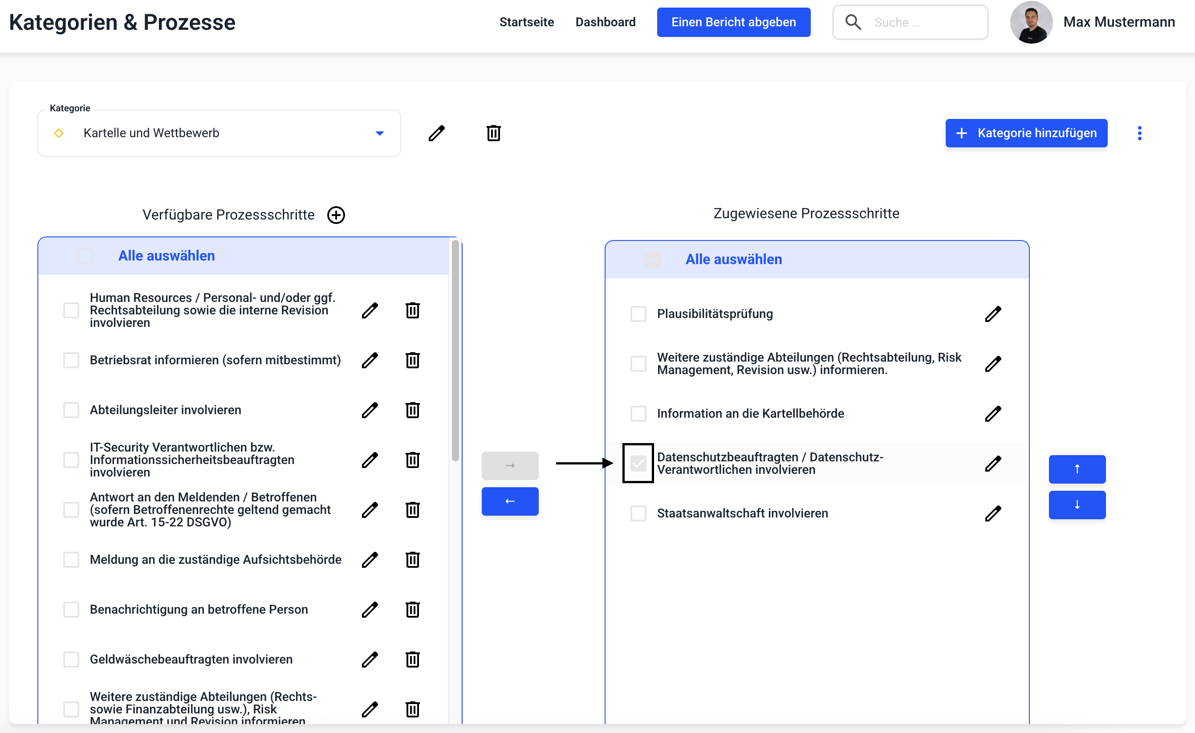Select Benachrichtigung an betroffene Person checkbox

71,609
